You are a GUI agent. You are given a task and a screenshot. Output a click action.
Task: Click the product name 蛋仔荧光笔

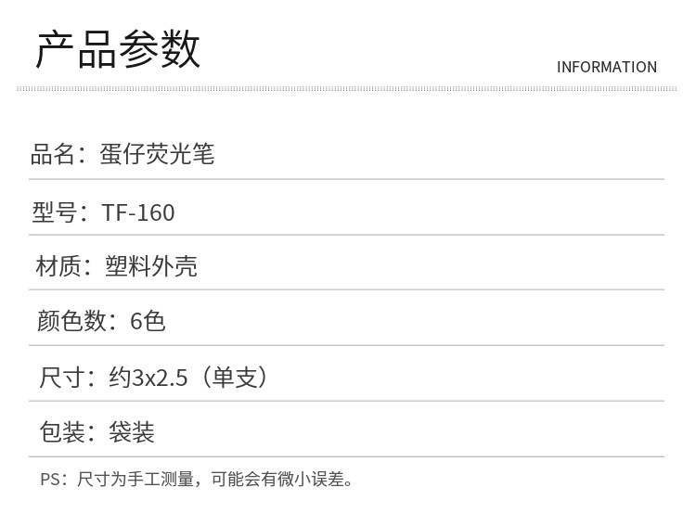pyautogui.click(x=157, y=154)
